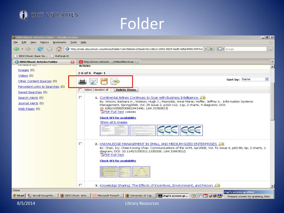Image resolution: width=284 pixels, height=213 pixels.
Task: Preview icon next to Knowledge Sharing article
Action: pos(217,186)
